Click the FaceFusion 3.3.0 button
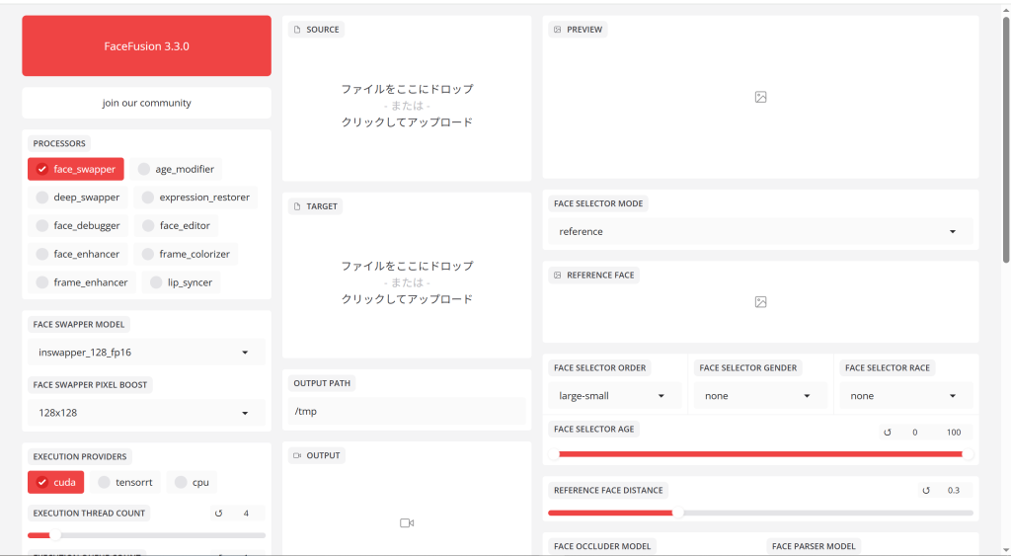Screen dimensions: 1011x556 (146, 45)
